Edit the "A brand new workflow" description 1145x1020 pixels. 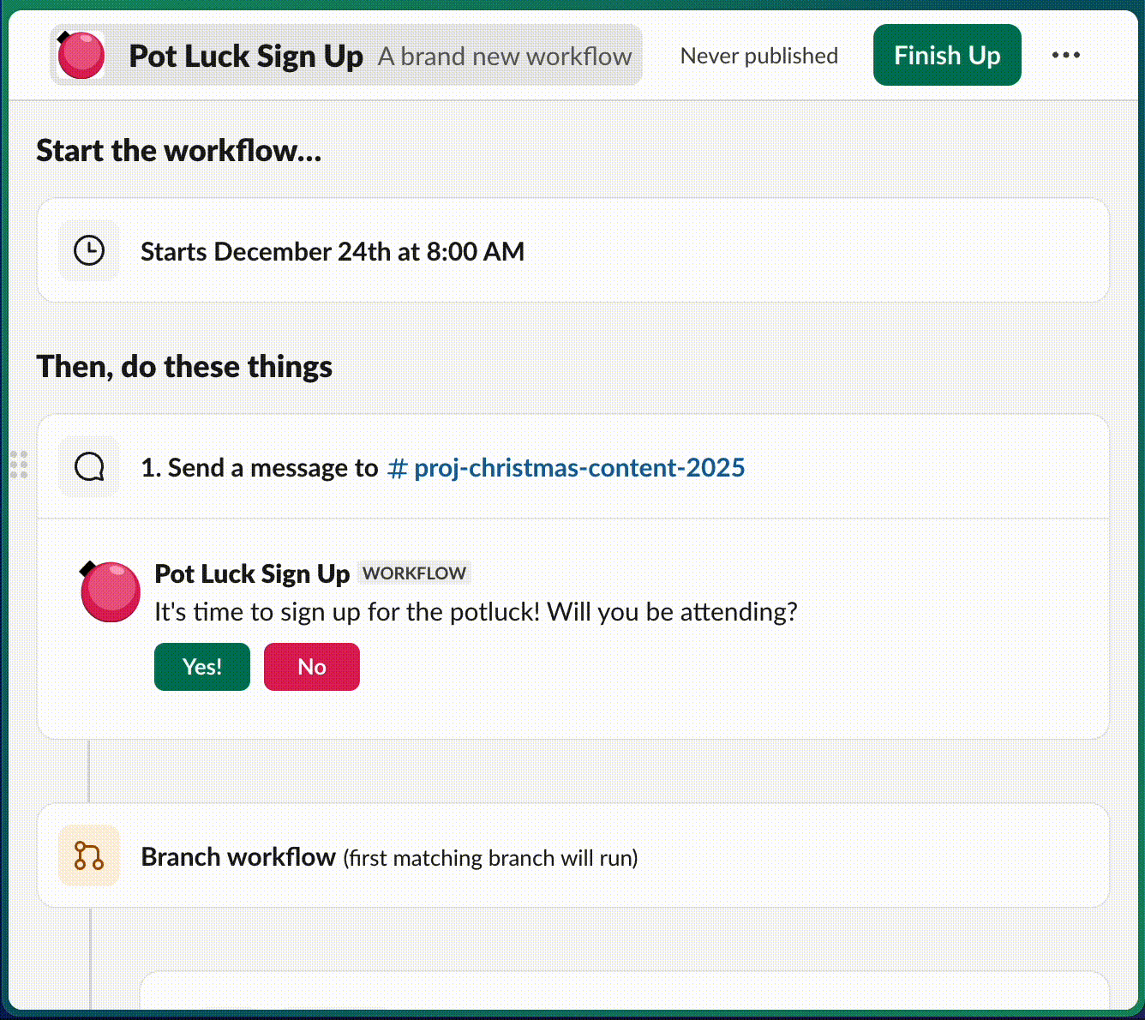click(505, 57)
